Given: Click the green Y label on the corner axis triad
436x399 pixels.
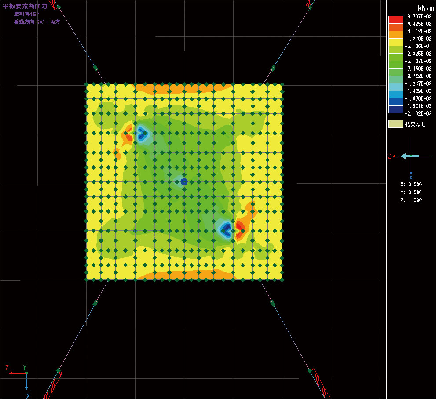Looking at the screenshot, I should tap(25, 368).
